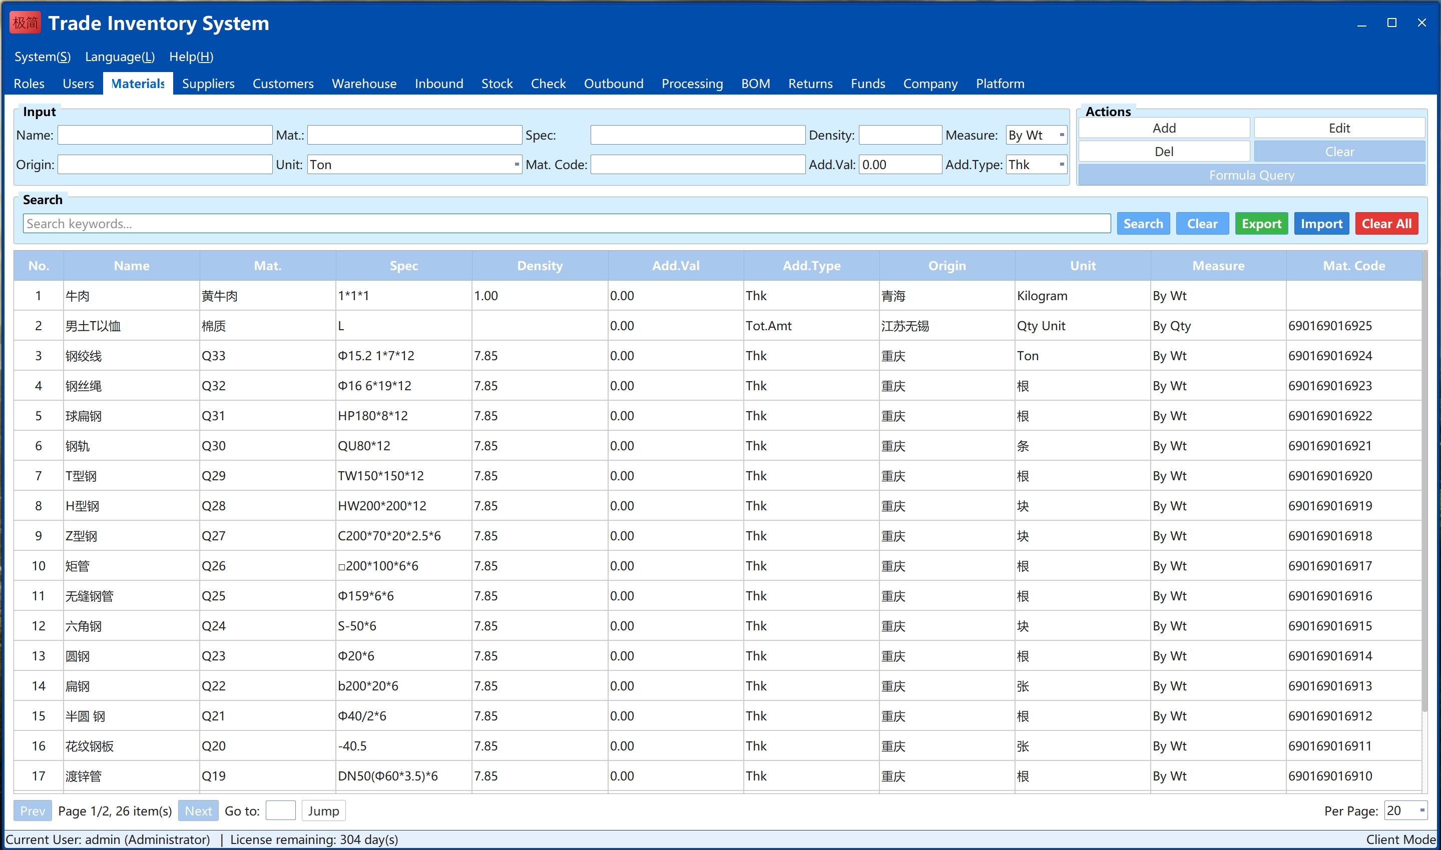Click the red Clear All button
Image resolution: width=1441 pixels, height=850 pixels.
click(x=1386, y=224)
